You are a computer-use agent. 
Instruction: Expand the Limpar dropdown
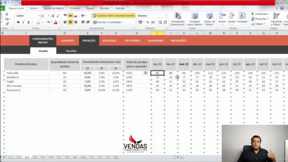pyautogui.click(x=264, y=24)
